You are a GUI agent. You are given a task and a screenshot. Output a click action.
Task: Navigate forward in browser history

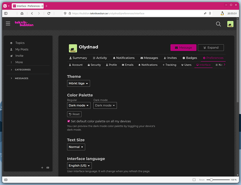coord(39,13)
